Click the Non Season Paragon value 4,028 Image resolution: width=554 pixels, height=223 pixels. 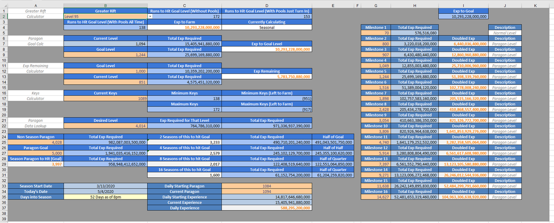36,142
